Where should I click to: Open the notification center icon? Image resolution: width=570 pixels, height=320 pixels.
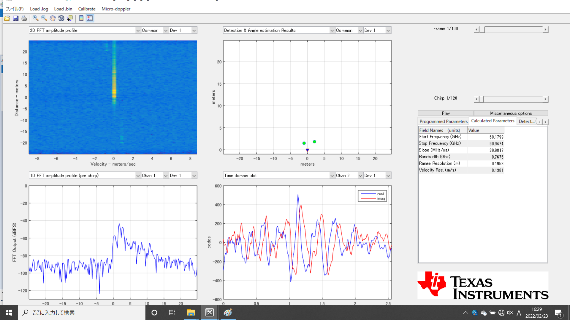558,313
